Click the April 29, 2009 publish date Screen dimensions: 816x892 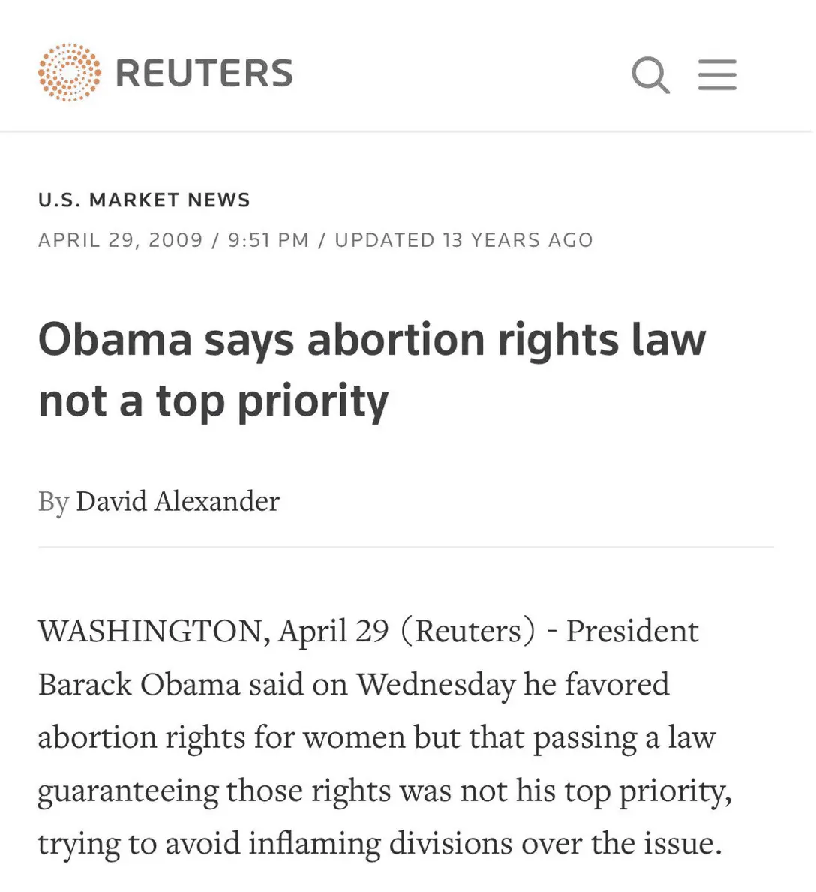(x=120, y=240)
